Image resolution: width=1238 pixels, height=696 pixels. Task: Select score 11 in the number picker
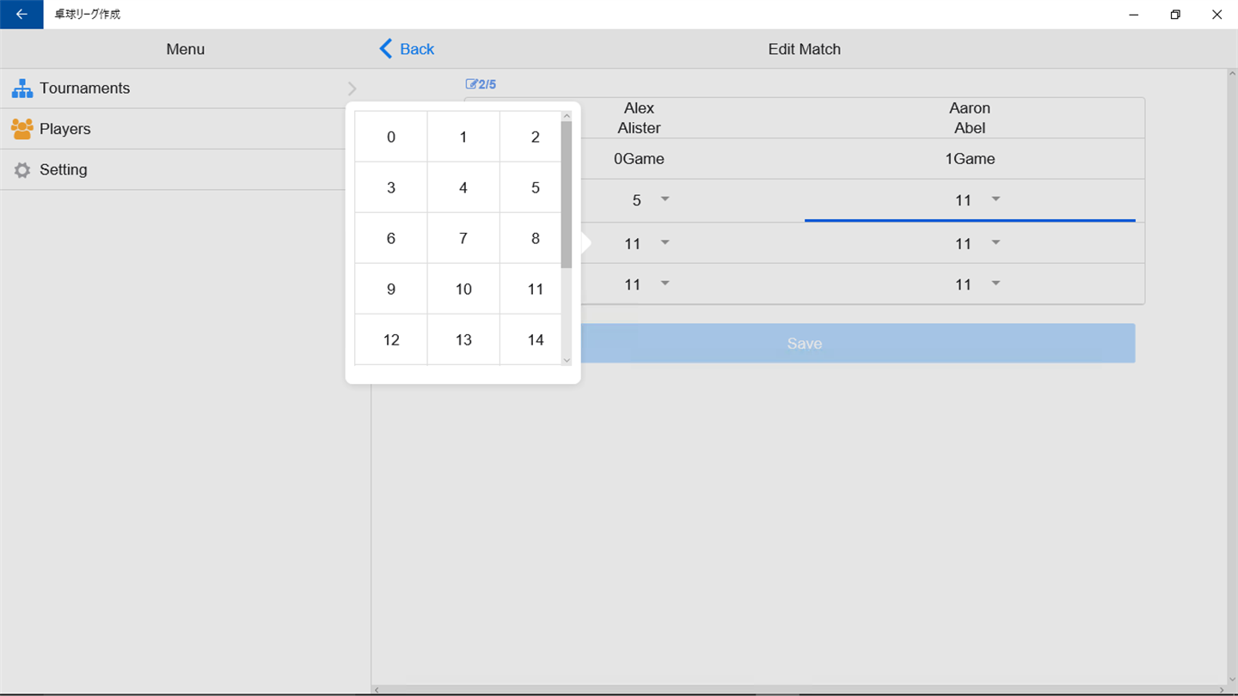pos(535,289)
